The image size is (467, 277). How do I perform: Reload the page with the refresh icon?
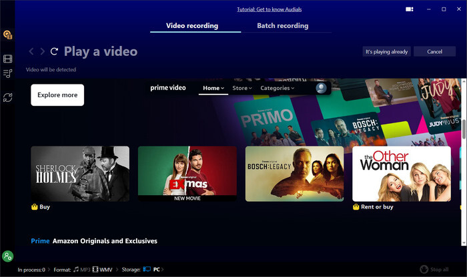coord(54,51)
